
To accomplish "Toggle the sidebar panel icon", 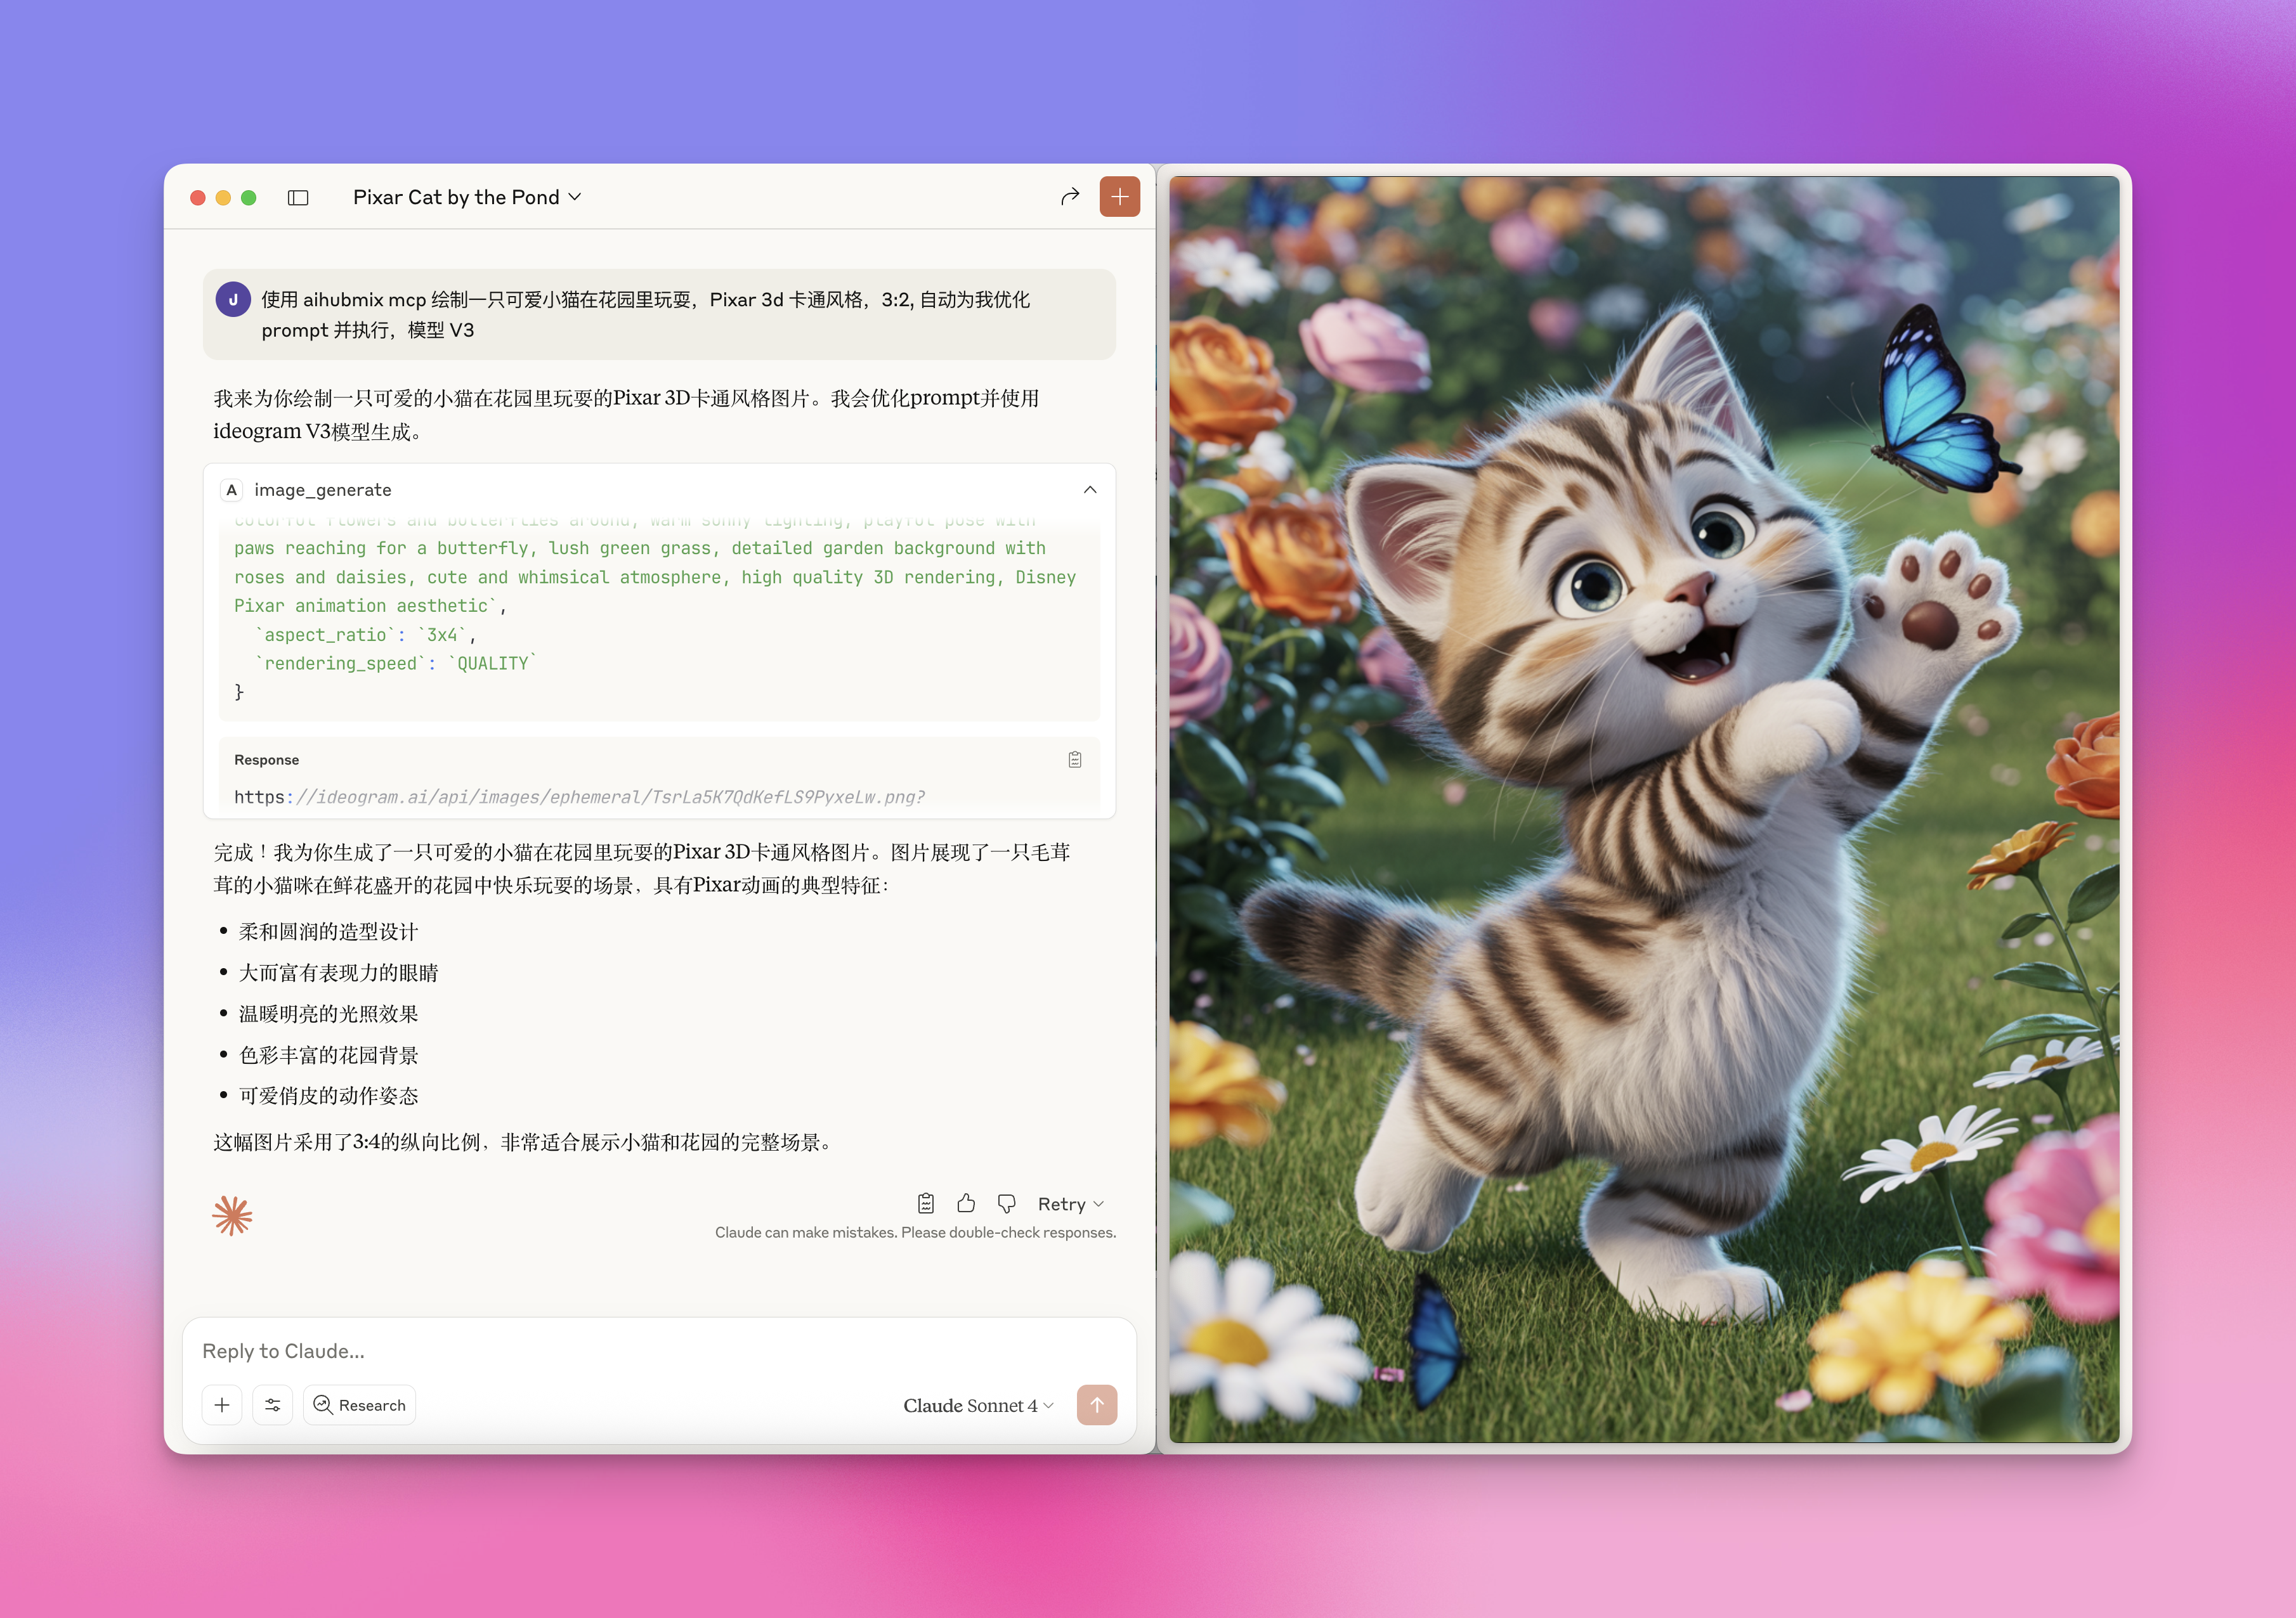I will (298, 198).
